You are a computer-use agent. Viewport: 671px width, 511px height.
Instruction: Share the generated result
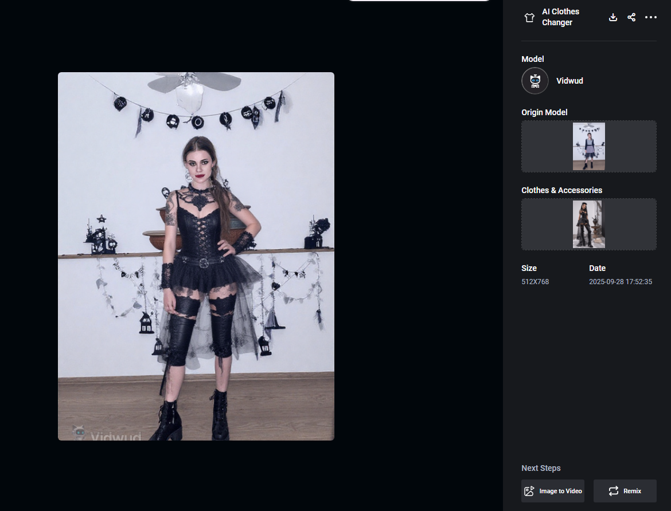click(631, 17)
